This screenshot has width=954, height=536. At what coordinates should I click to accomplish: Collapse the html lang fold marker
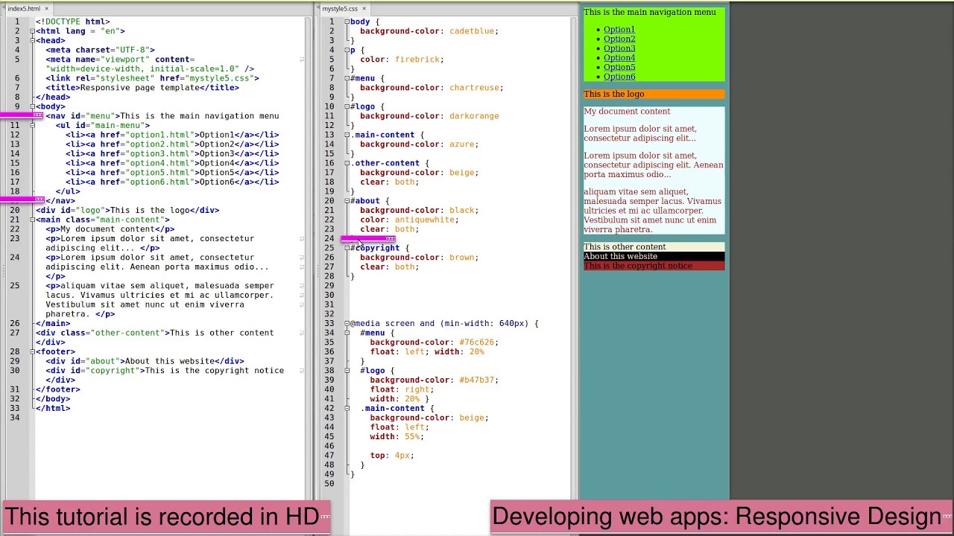coord(33,31)
